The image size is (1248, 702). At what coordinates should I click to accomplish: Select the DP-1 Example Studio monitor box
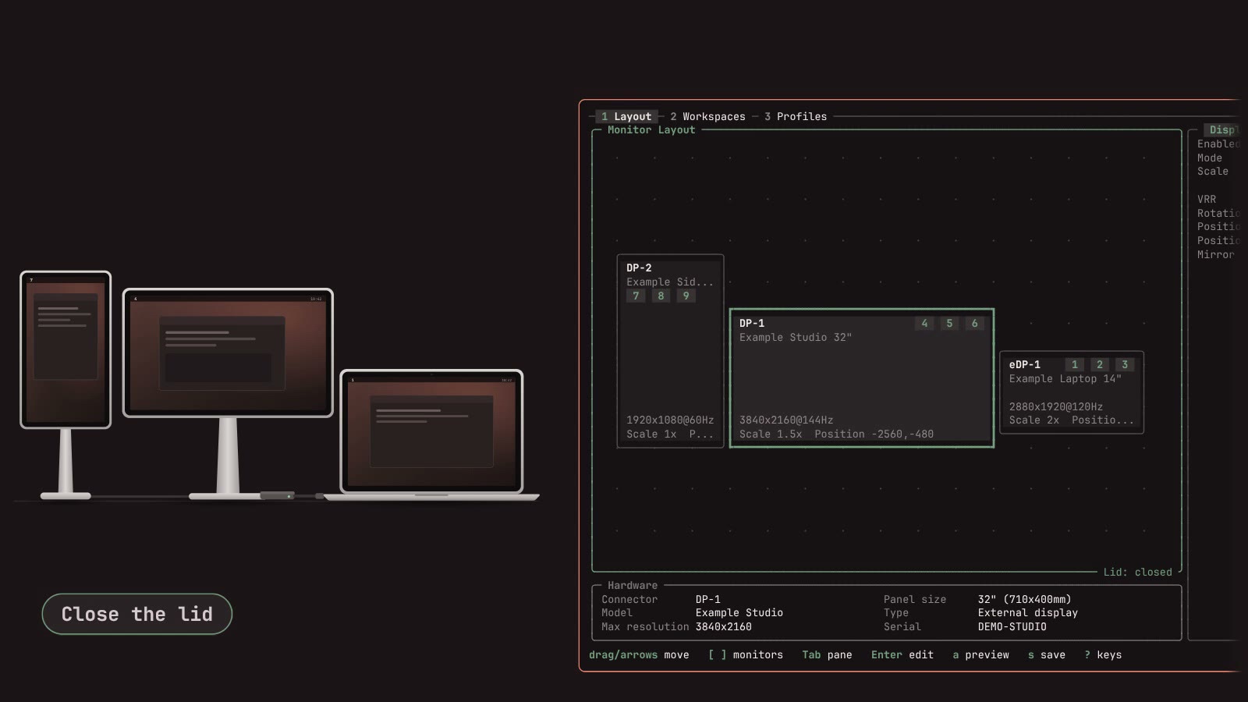[x=862, y=378]
